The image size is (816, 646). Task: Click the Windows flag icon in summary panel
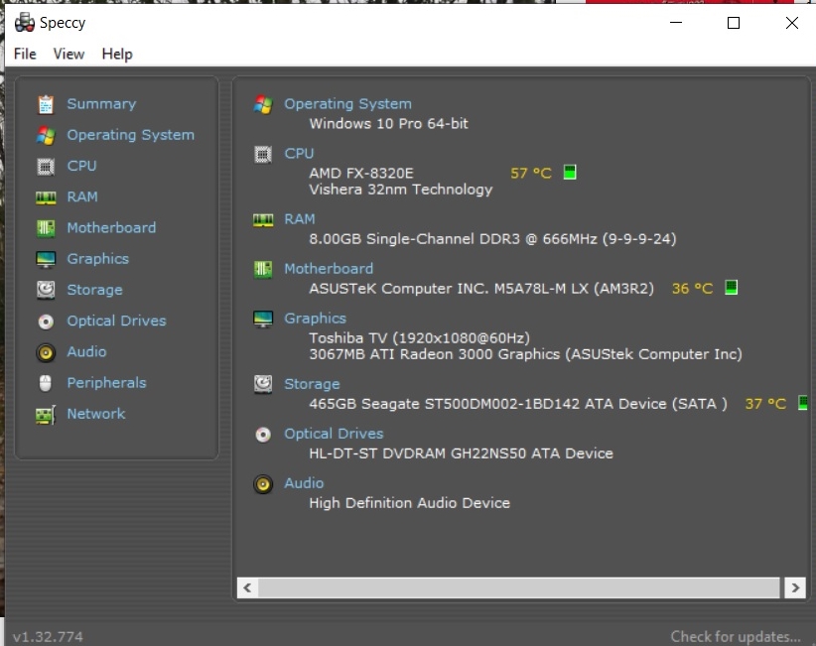coord(263,104)
